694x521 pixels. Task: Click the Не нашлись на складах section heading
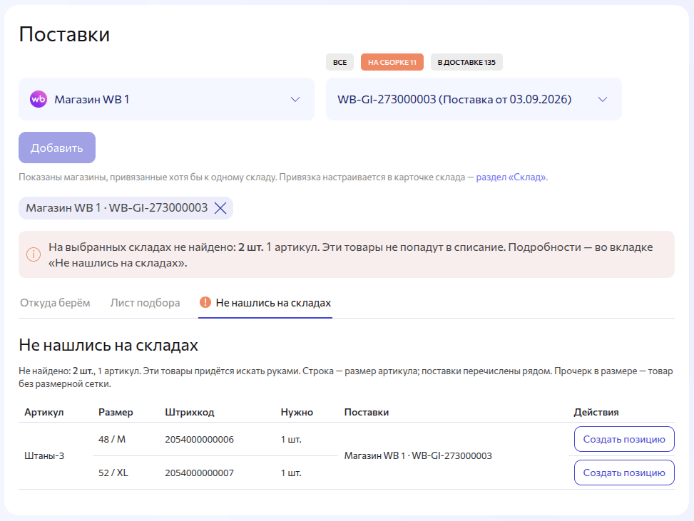tap(108, 345)
